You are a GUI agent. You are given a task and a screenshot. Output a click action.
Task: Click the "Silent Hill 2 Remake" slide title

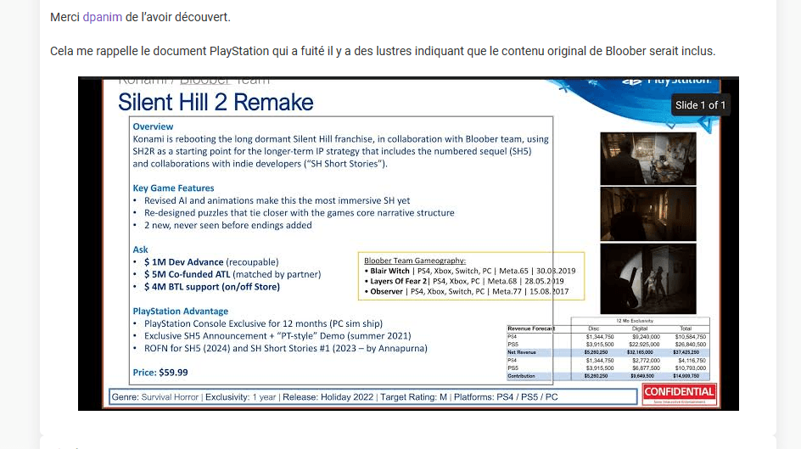(216, 103)
